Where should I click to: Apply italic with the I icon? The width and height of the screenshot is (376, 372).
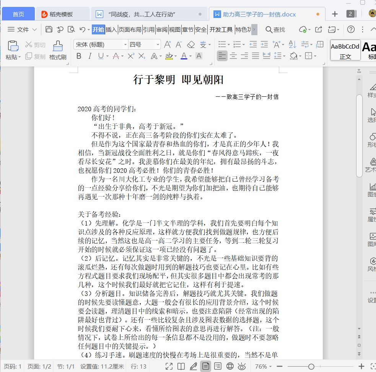coord(90,56)
